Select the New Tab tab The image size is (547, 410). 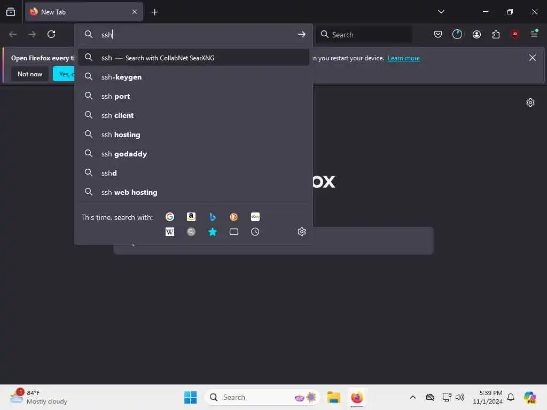pos(84,12)
